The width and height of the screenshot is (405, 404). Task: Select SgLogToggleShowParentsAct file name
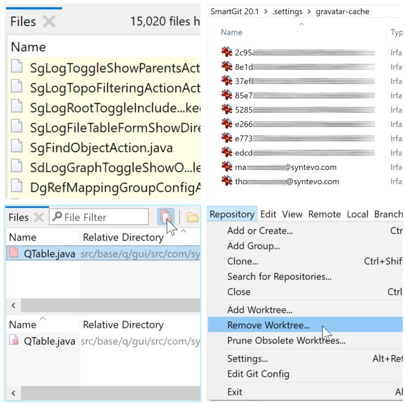point(115,68)
